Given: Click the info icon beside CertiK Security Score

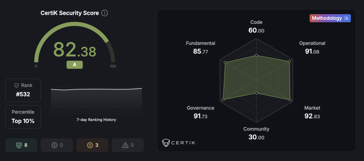Looking at the screenshot, I should pyautogui.click(x=104, y=13).
